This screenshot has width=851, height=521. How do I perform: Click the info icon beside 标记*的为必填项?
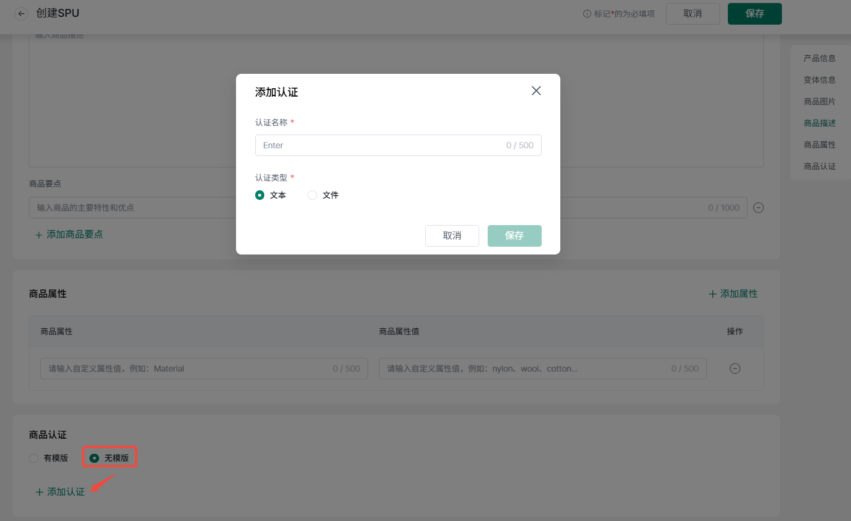click(587, 14)
